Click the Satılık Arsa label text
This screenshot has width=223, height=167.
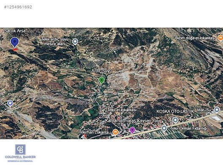pyautogui.click(x=15, y=31)
